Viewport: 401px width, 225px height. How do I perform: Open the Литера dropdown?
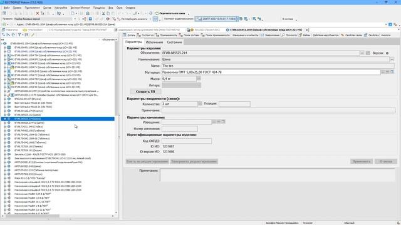coord(181,86)
